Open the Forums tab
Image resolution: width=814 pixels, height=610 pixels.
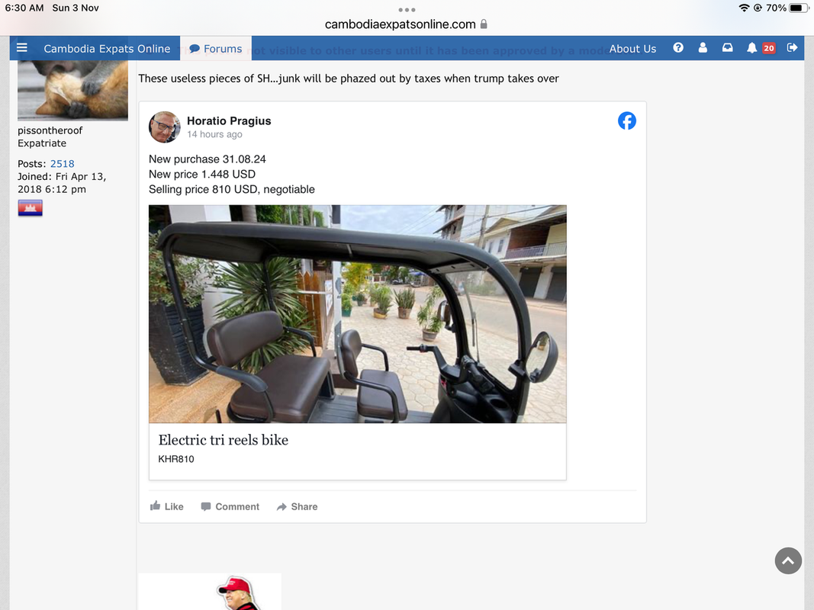(216, 48)
